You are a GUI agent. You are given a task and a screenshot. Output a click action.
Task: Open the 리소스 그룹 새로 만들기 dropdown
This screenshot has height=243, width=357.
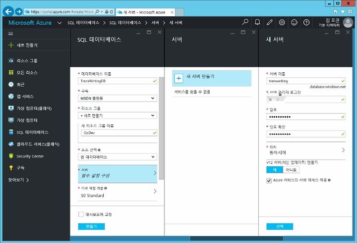(118, 115)
